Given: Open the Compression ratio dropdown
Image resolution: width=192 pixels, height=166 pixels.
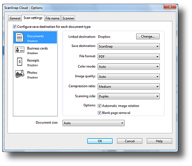Looking at the screenshot, I should pos(129,86).
